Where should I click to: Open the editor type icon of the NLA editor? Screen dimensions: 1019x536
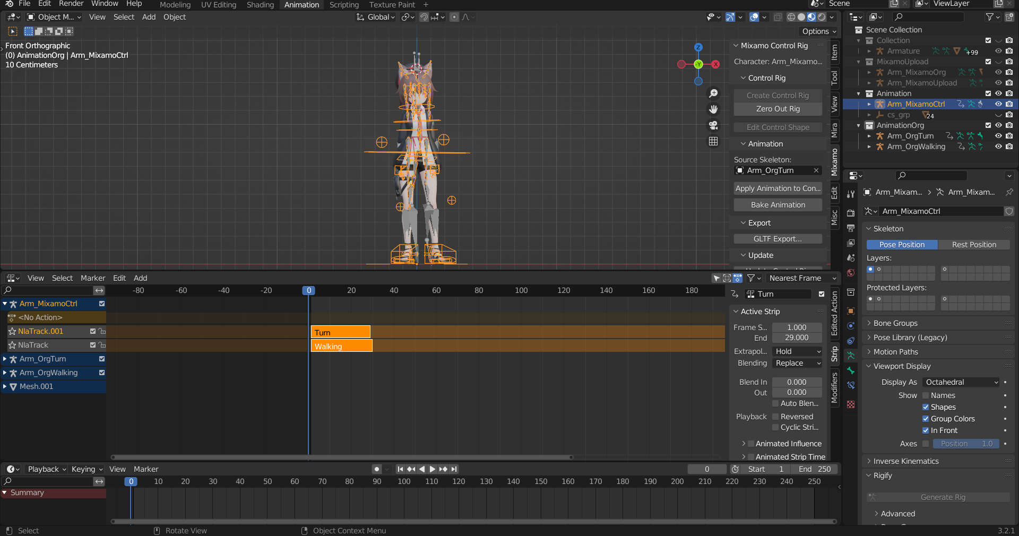click(x=11, y=278)
